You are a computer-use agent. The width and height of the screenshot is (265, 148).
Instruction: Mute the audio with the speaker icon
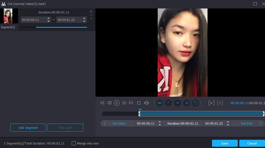click(146, 103)
